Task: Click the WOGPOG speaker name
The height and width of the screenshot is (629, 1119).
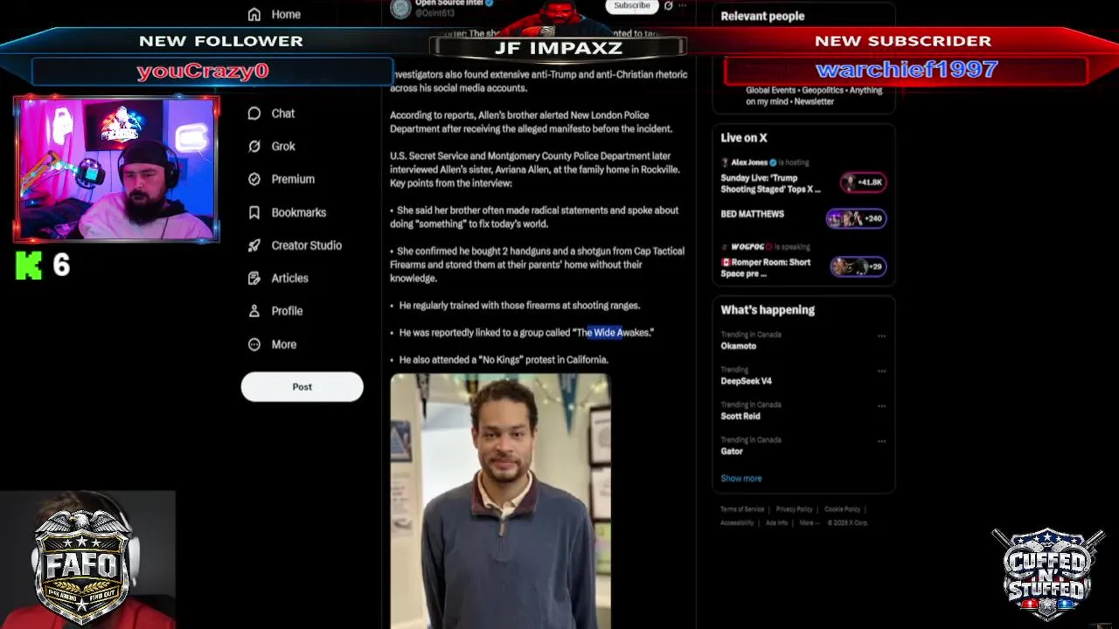Action: 747,247
